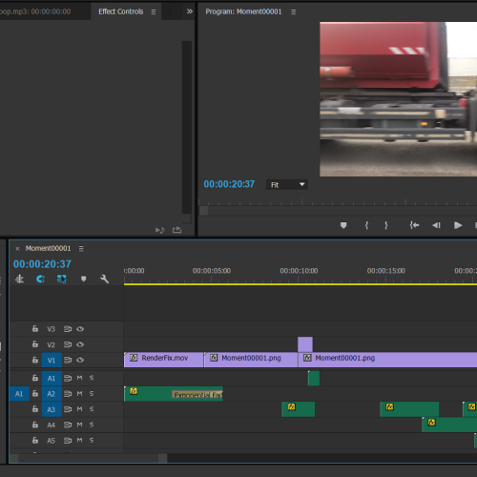Image resolution: width=477 pixels, height=477 pixels.
Task: Toggle sync lock on V1 track
Action: click(68, 360)
